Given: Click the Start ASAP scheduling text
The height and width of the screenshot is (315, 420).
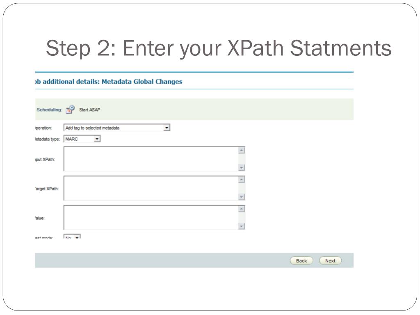Looking at the screenshot, I should click(x=90, y=110).
